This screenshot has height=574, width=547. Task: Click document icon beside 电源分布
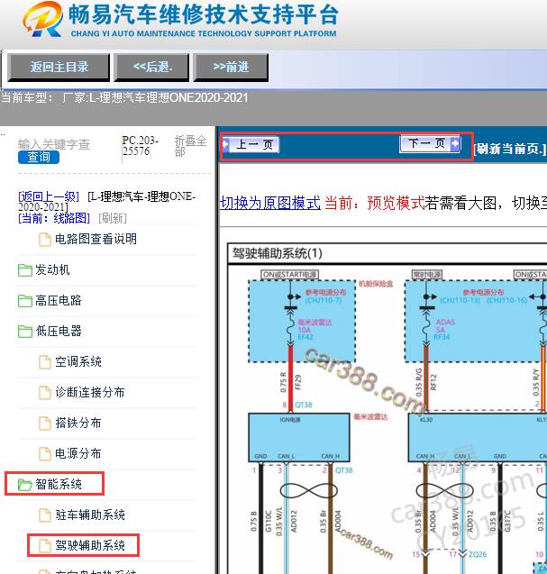pyautogui.click(x=45, y=454)
